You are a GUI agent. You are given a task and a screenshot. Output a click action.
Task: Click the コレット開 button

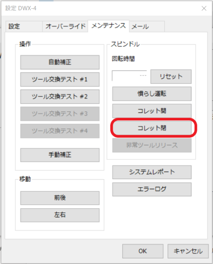pos(152,111)
